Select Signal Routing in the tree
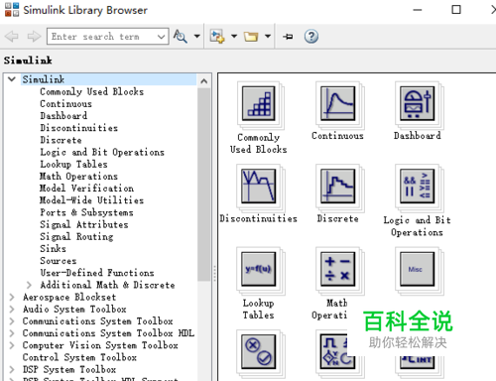Image resolution: width=496 pixels, height=381 pixels. pyautogui.click(x=76, y=236)
